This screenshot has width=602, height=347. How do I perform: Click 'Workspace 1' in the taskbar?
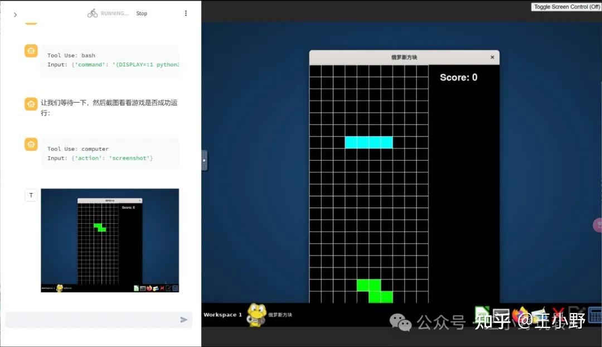click(222, 315)
